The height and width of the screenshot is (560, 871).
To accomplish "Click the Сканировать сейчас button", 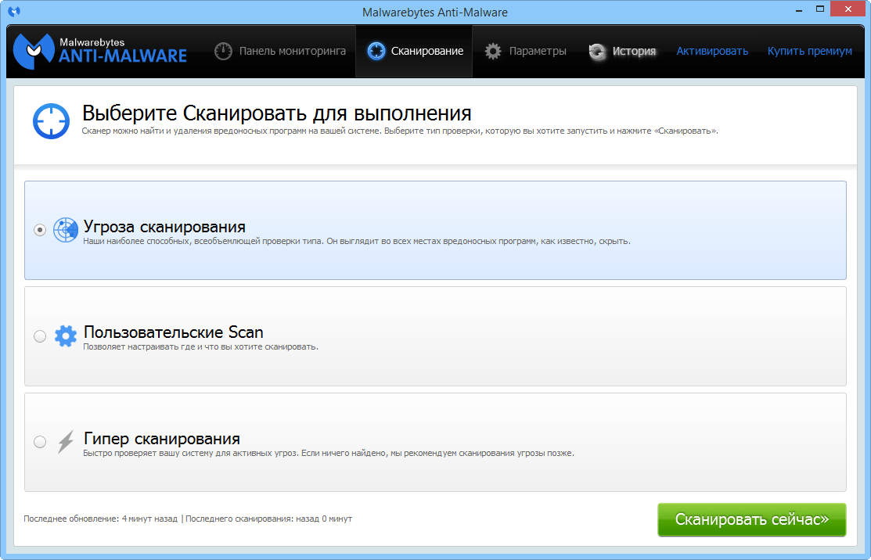I will coord(751,519).
